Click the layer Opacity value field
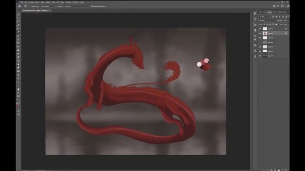 pyautogui.click(x=285, y=20)
